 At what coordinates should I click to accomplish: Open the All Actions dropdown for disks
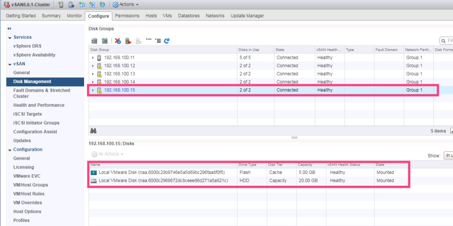tap(107, 154)
